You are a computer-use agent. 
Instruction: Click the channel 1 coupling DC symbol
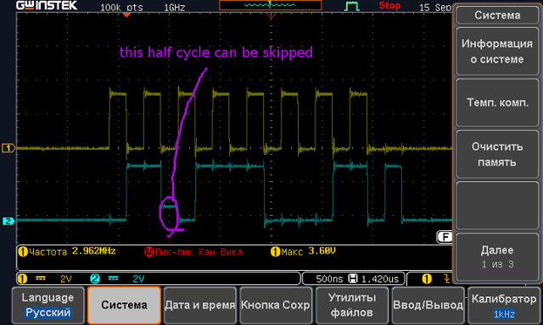tap(41, 278)
